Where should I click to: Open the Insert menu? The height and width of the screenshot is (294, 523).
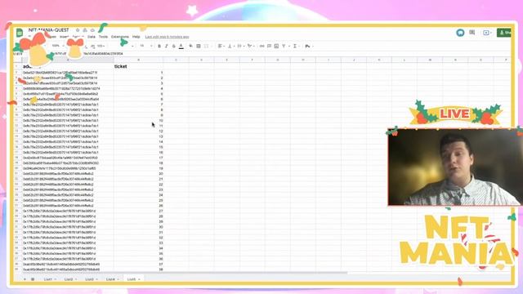click(x=64, y=37)
